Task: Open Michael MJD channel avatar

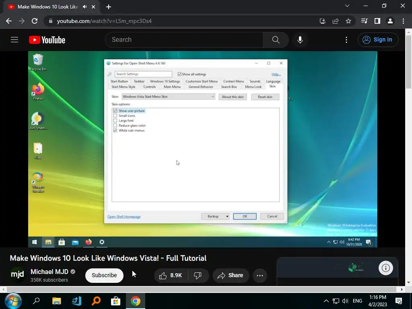Action: 17,274
